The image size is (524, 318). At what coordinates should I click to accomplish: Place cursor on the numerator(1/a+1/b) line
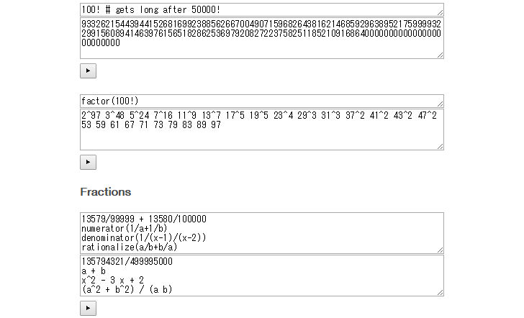tap(125, 229)
